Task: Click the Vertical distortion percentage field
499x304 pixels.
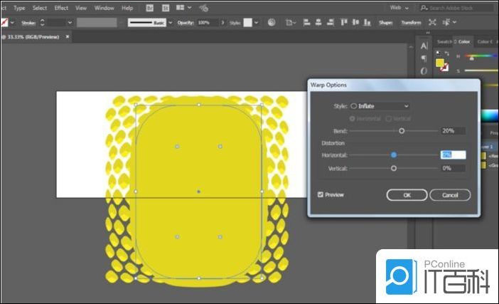Action: [453, 168]
